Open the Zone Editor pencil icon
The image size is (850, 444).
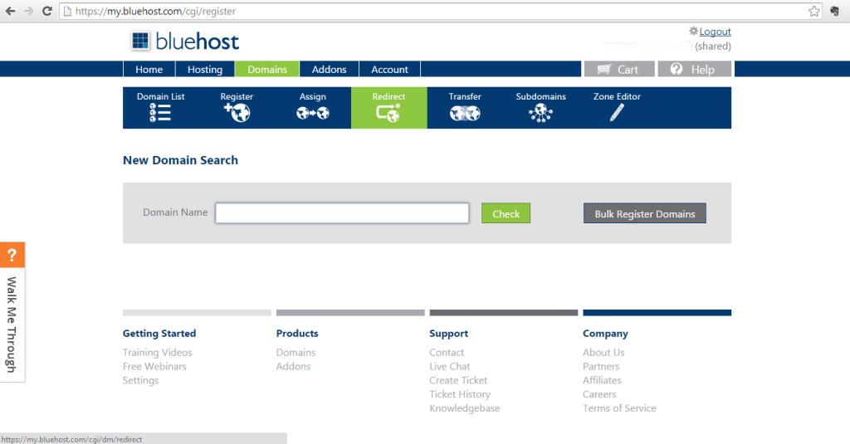coord(617,113)
